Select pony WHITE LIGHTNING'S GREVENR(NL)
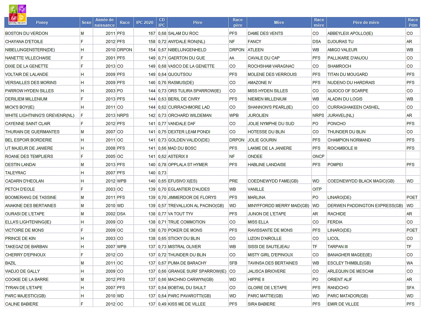 [40, 116]
